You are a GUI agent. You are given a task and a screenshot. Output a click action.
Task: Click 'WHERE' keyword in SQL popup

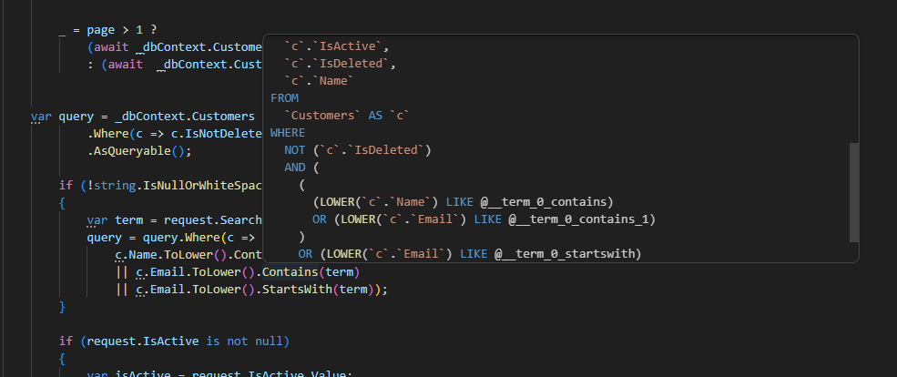click(288, 133)
